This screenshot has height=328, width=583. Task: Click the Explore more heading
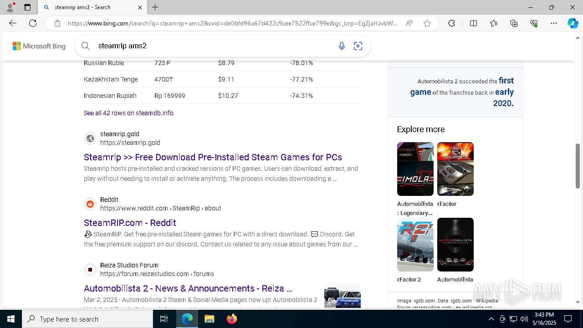421,129
